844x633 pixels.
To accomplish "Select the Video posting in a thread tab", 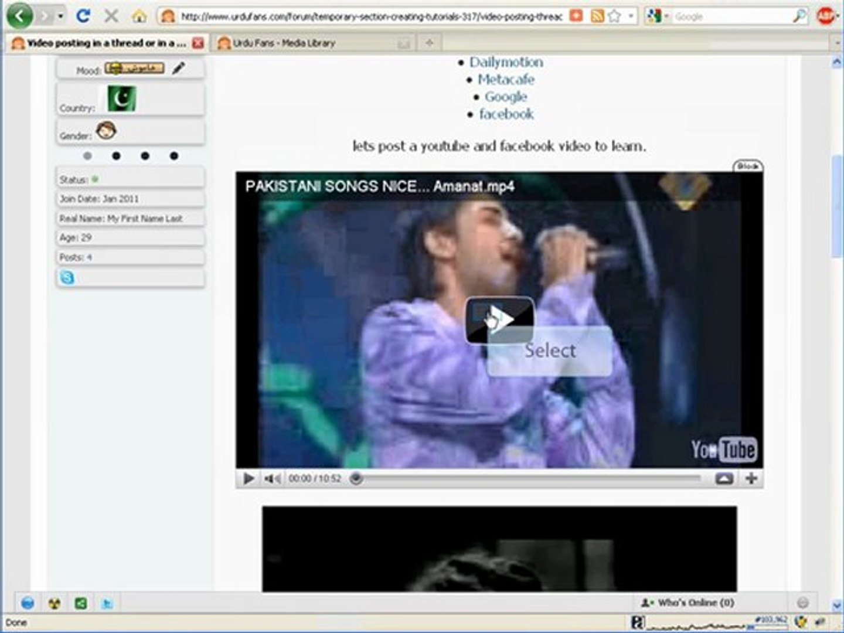I will (x=107, y=43).
